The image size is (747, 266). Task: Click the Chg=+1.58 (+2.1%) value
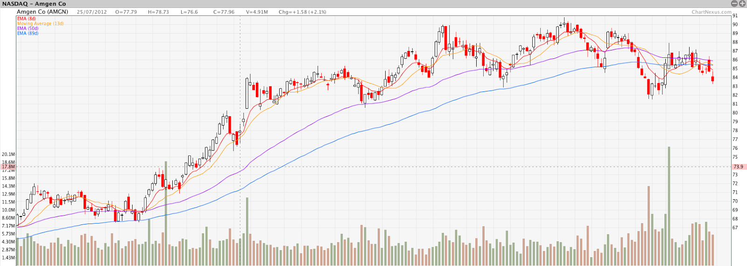[x=303, y=12]
